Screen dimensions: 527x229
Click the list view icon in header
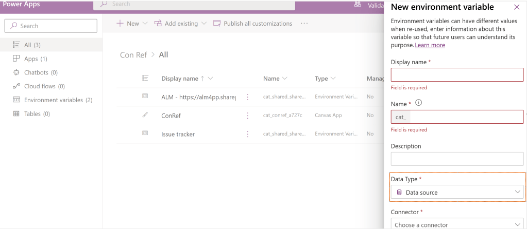pyautogui.click(x=145, y=79)
